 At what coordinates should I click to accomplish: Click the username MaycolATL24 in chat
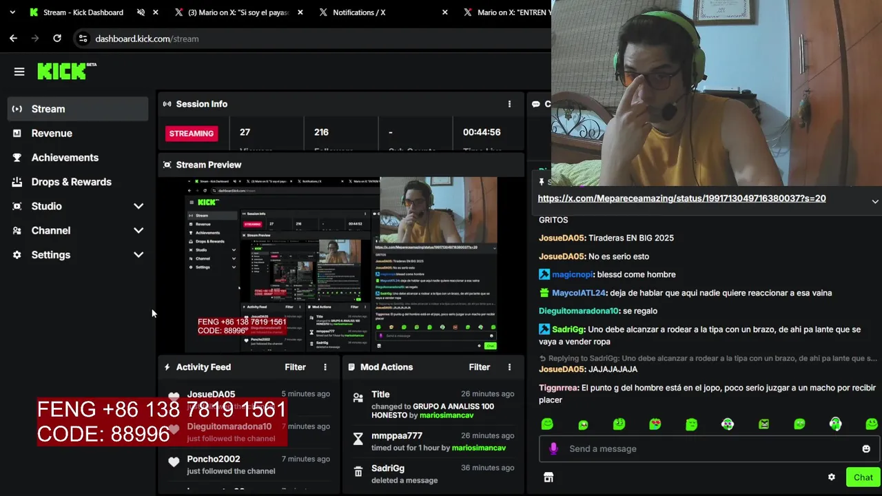coord(578,293)
